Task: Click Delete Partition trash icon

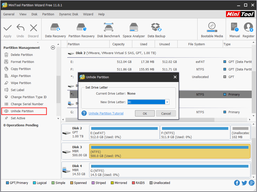Action: [6, 55]
